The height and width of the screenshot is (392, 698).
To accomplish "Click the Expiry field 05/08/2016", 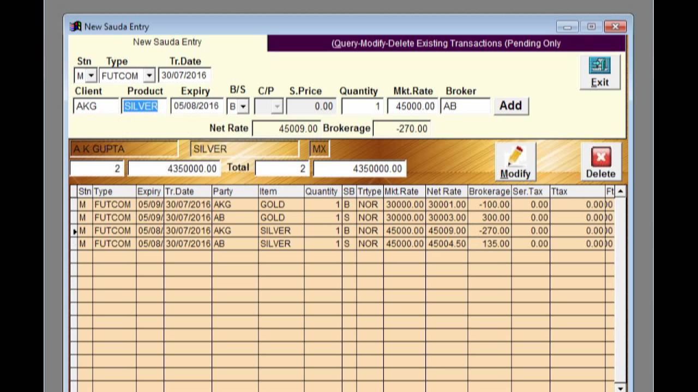I will pyautogui.click(x=197, y=106).
